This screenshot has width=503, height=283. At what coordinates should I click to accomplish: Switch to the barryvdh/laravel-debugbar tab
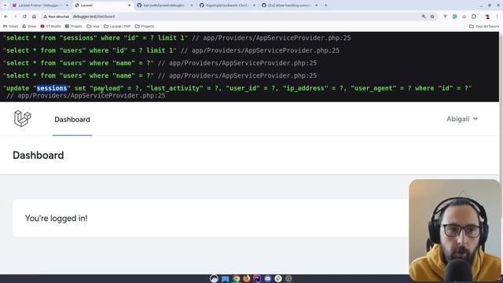click(x=165, y=6)
